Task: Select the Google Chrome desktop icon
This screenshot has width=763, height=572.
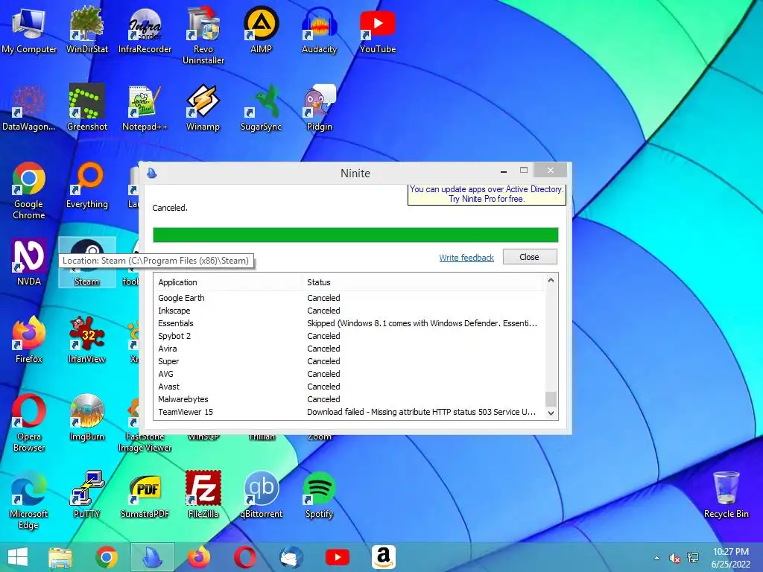Action: [29, 191]
